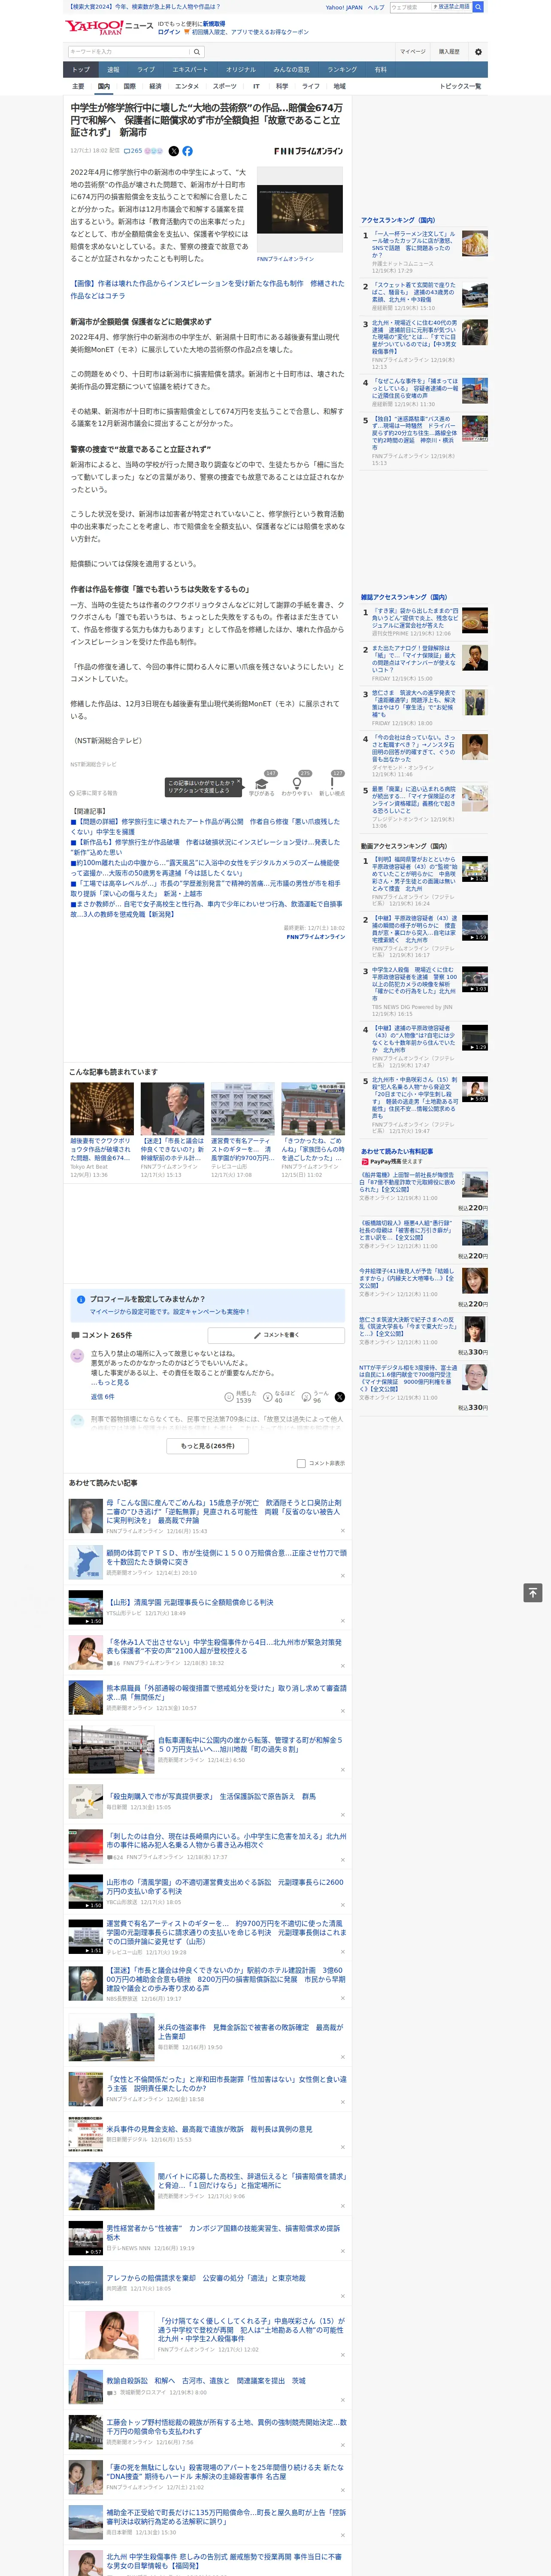The width and height of the screenshot is (551, 2576).
Task: Open the 額問の体罰でPTSD、市が生徒側に1500万 article
Action: pyautogui.click(x=227, y=1557)
